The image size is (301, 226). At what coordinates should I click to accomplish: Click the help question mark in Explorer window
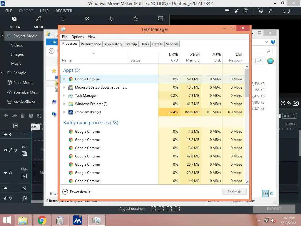tap(273, 42)
